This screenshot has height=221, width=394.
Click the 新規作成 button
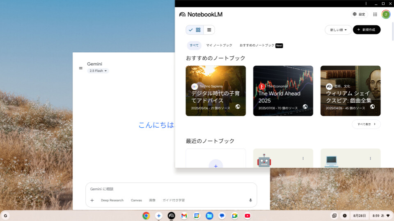tap(367, 30)
